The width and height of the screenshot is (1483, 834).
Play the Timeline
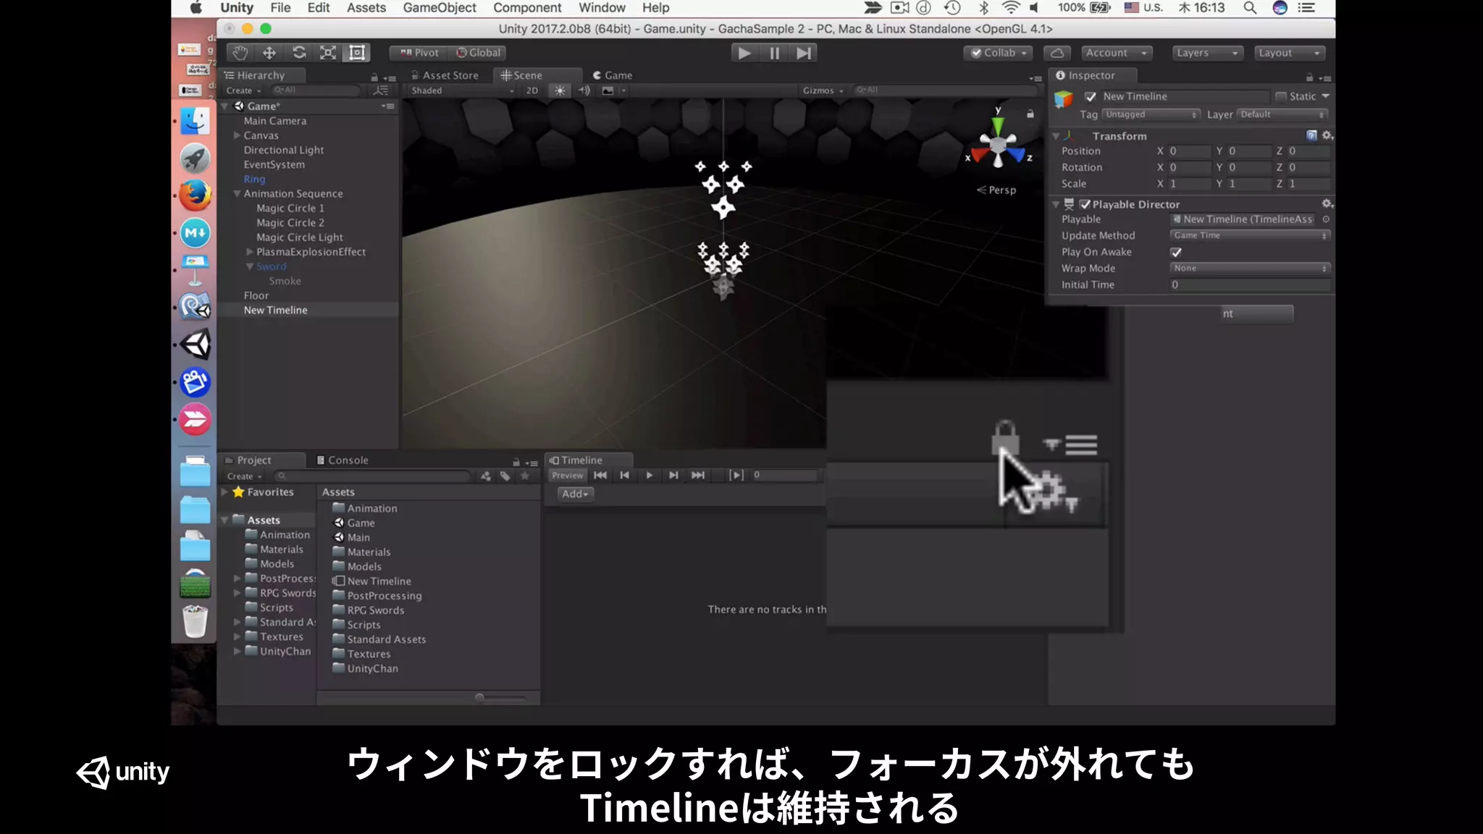click(x=649, y=476)
